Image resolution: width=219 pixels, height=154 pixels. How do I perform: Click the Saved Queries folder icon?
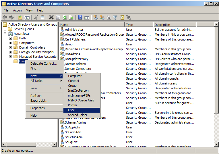click(10, 29)
